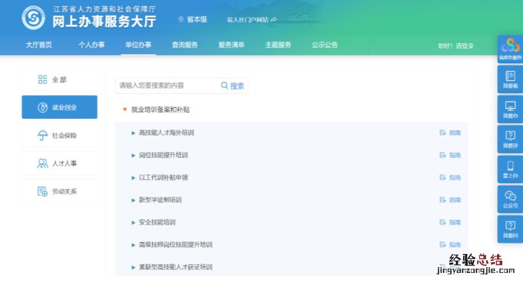Viewport: 523px width, 281px height.
Task: Select the 人才人事 category label
Action: pos(64,164)
